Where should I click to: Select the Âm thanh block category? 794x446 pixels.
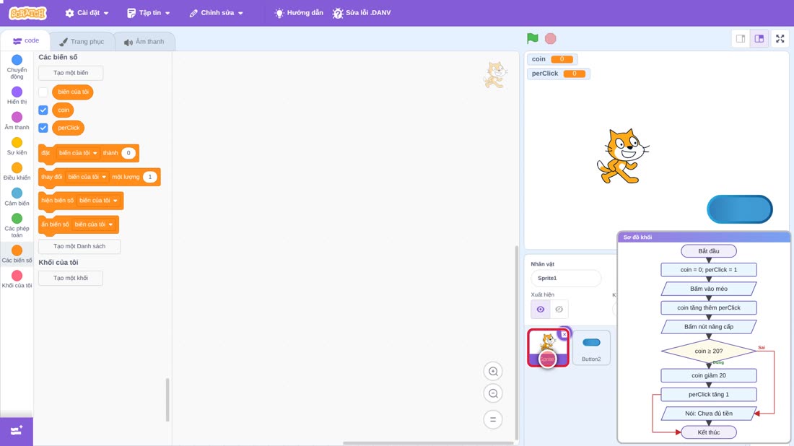(x=17, y=121)
